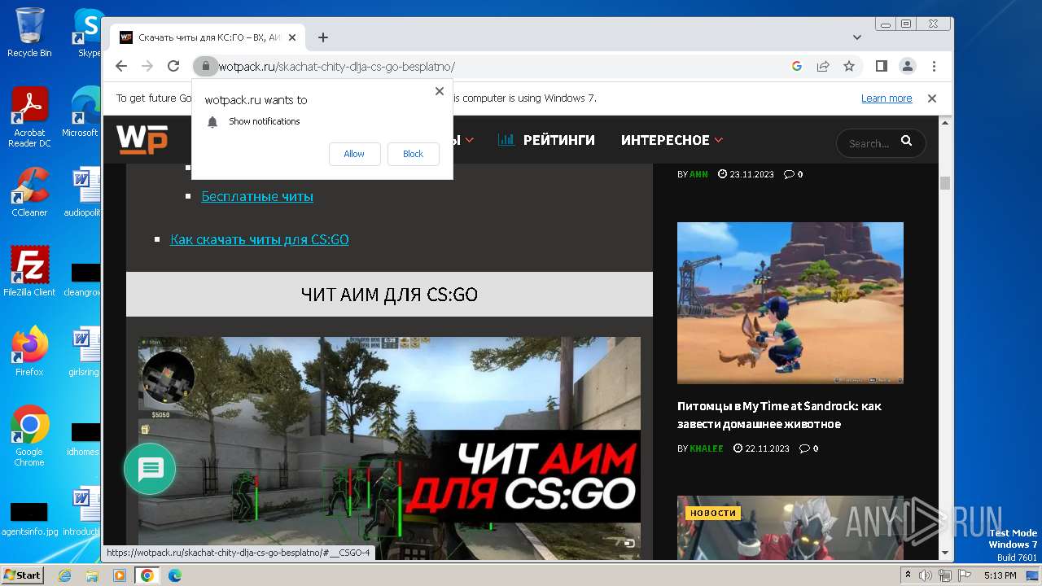Click the address bar URL
The image size is (1042, 586).
coord(337,67)
